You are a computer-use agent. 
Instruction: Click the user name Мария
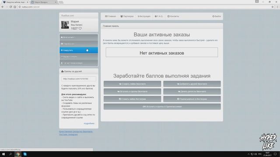(75, 21)
